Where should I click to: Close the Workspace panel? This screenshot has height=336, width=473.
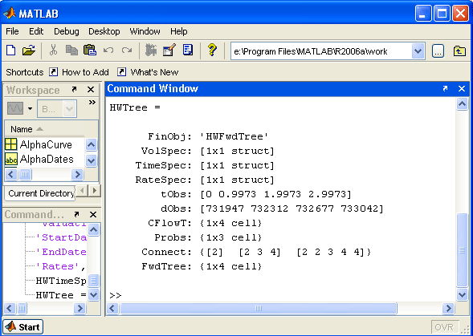(x=91, y=90)
